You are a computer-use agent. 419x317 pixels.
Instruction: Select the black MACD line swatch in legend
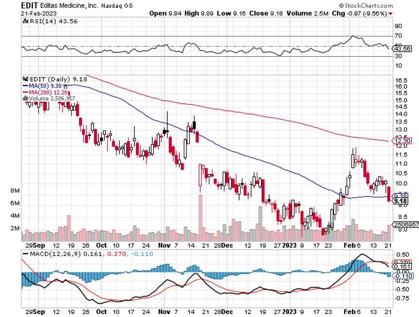[x=26, y=254]
